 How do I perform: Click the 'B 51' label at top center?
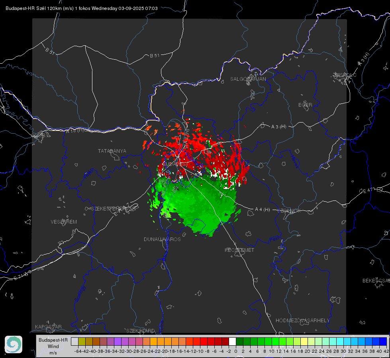155,56
